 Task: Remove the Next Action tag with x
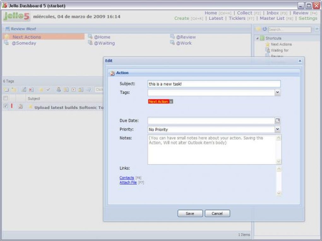[x=171, y=102]
